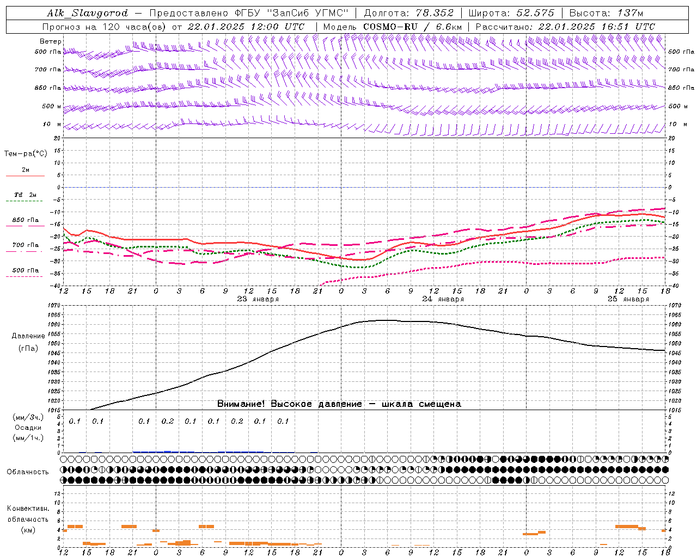Click the 850 гПа temperature legend entry
The image size is (697, 557).
click(26, 220)
